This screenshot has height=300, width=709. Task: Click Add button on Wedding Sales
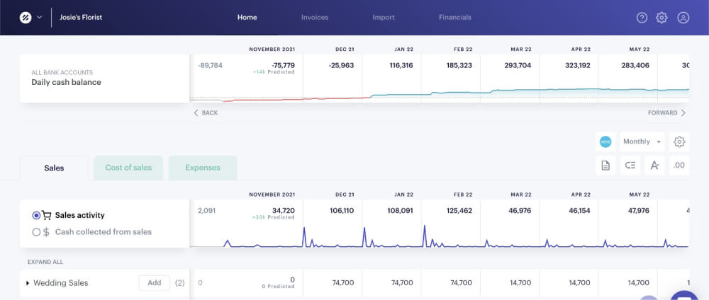tap(154, 283)
